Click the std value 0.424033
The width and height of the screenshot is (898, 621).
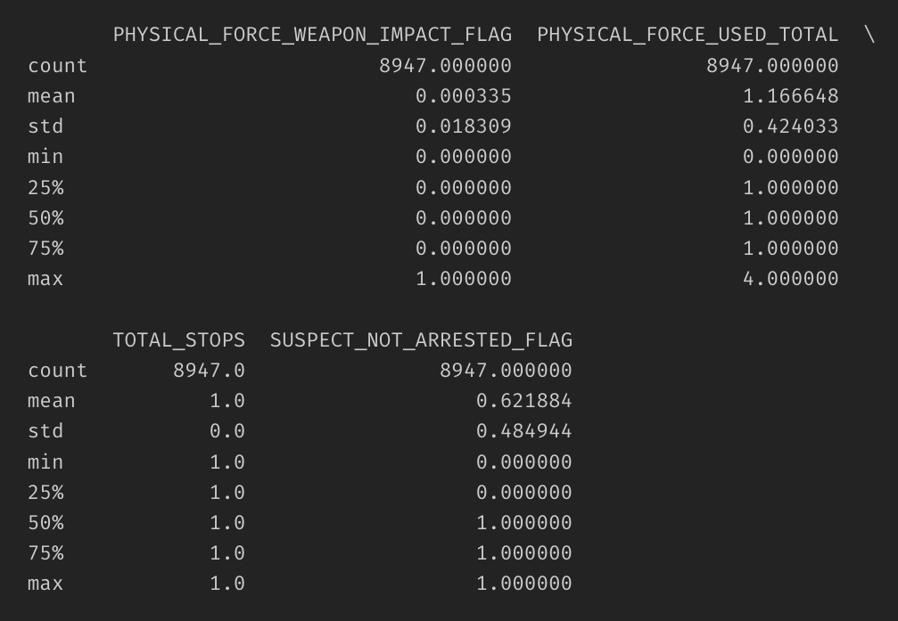(790, 127)
